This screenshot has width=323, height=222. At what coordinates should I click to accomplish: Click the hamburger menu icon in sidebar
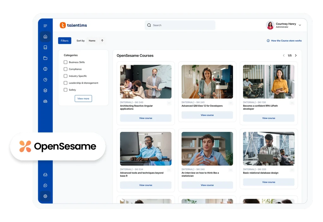(x=45, y=26)
